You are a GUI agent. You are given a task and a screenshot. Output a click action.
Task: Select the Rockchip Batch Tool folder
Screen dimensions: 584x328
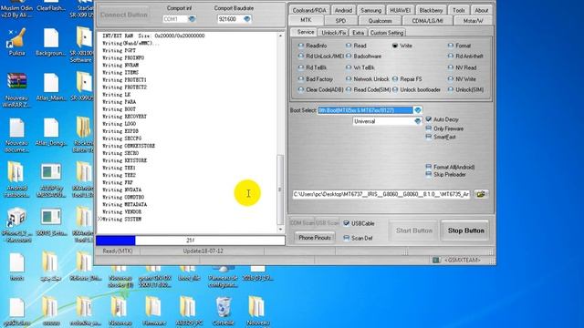[84, 135]
